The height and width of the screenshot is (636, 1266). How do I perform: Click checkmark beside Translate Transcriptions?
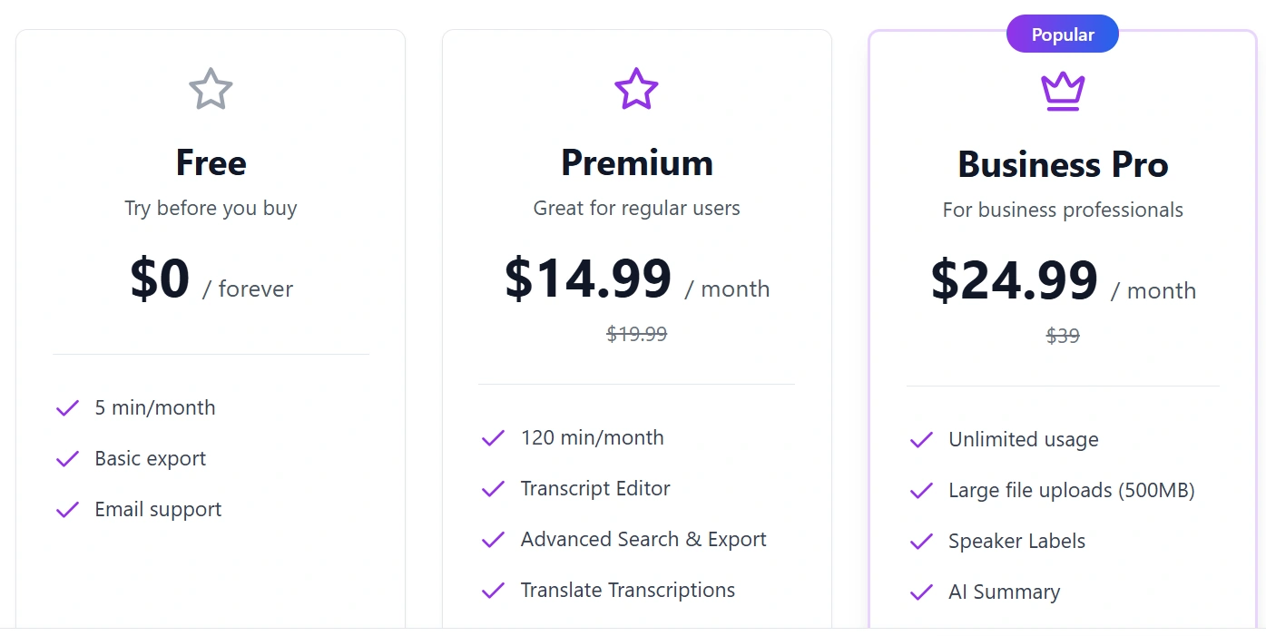coord(493,591)
